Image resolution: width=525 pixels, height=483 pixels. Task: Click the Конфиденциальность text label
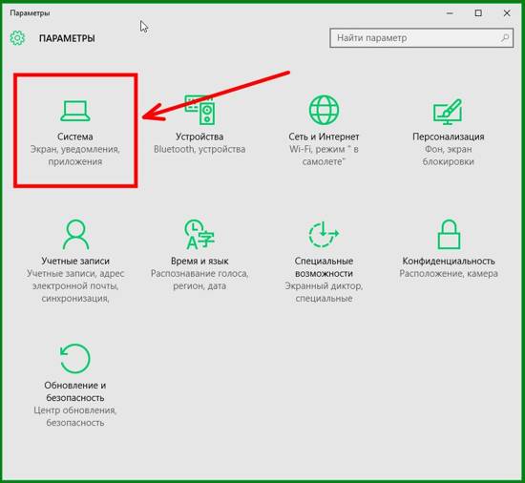tap(449, 262)
